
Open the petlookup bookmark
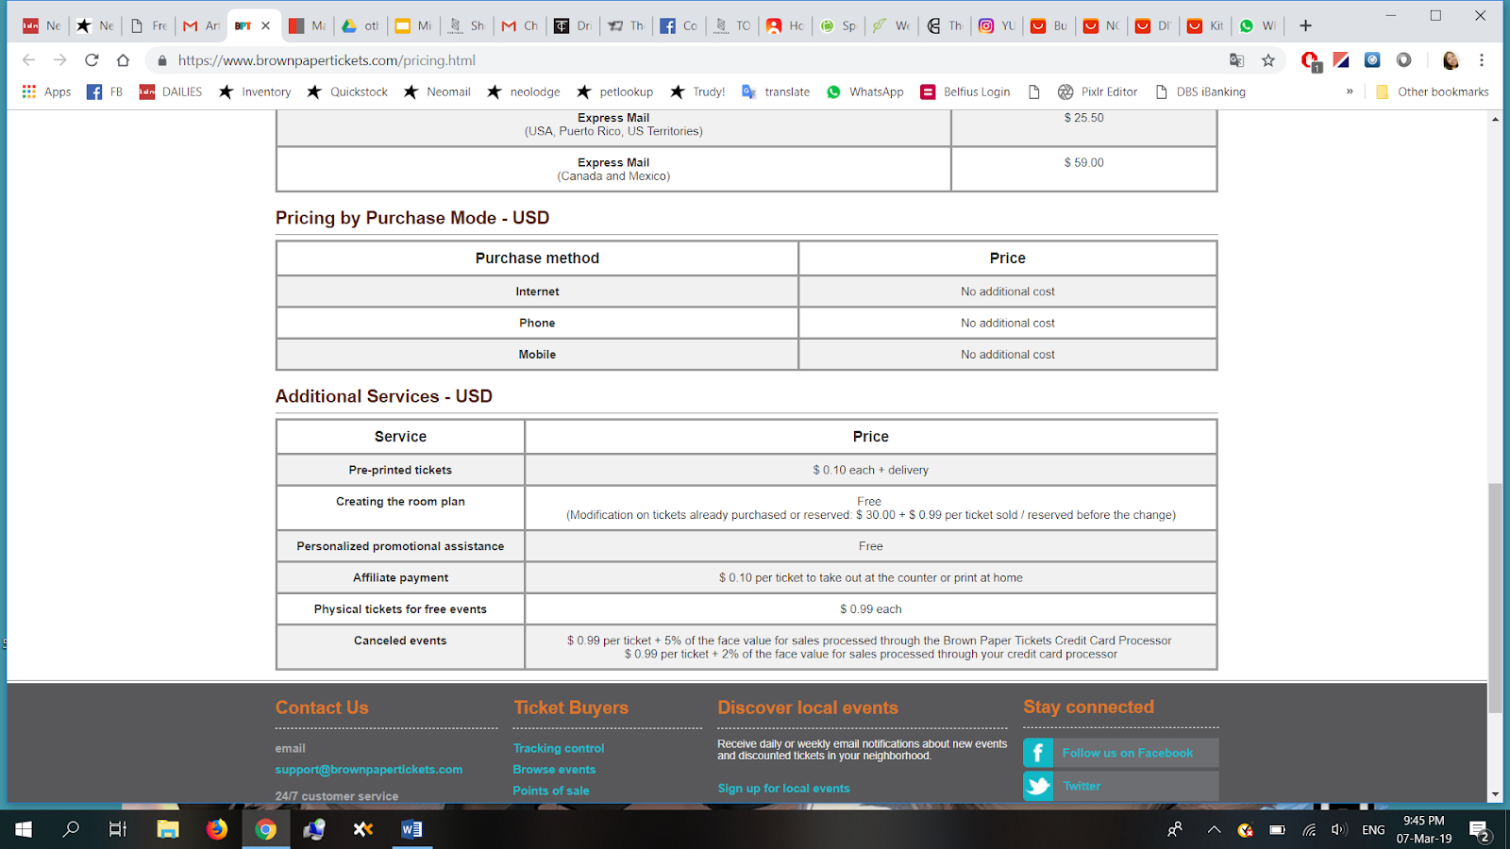click(614, 92)
